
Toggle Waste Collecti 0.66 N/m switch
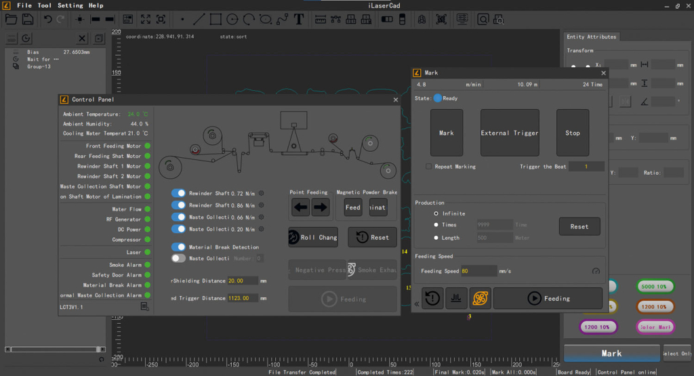point(178,217)
